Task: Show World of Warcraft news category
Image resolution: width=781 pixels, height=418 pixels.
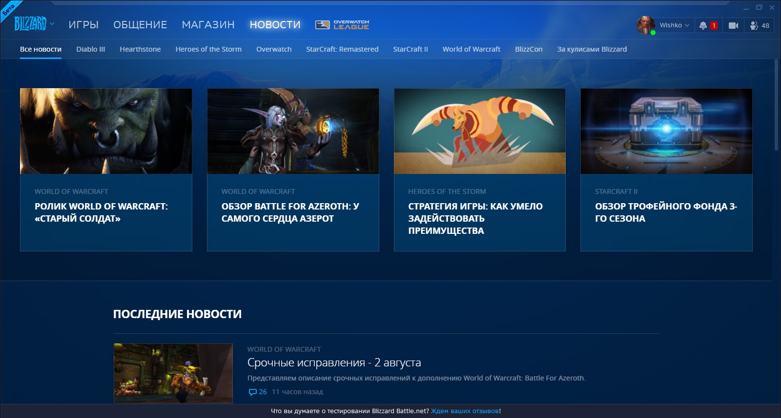Action: (x=472, y=49)
